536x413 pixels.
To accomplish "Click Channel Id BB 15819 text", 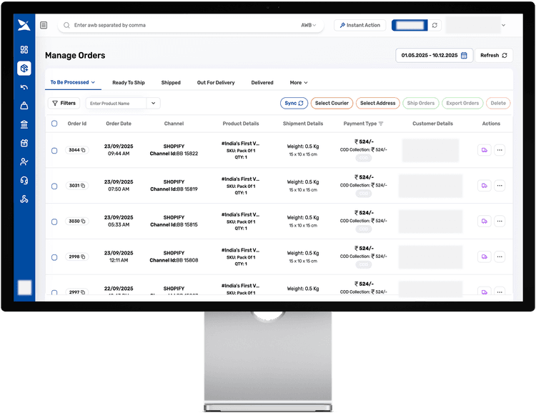I will point(174,189).
